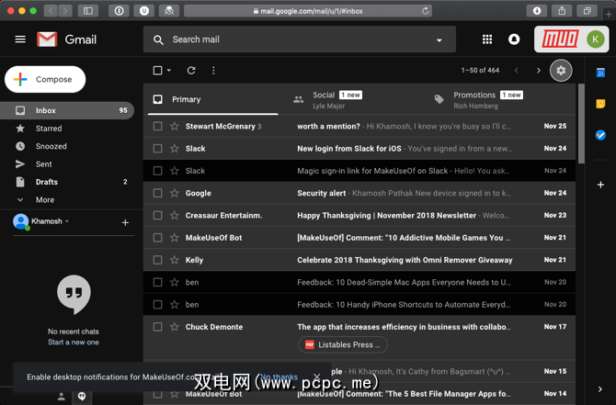
Task: Open the select dropdown arrow beside checkbox
Action: pos(169,70)
